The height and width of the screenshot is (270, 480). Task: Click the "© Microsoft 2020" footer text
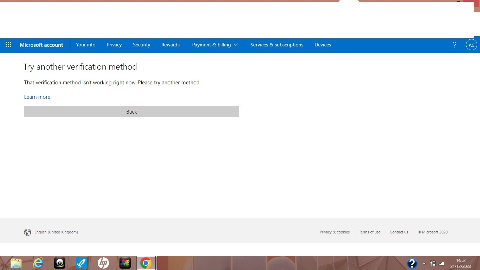coord(433,232)
